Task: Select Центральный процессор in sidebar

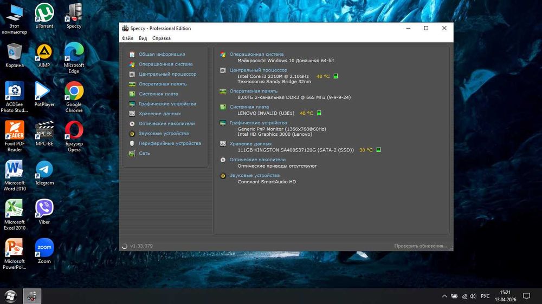Action: pos(167,74)
